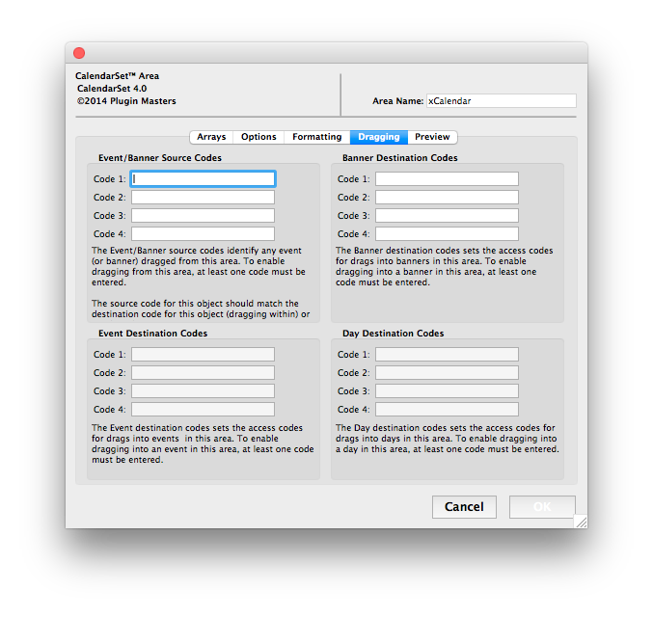The height and width of the screenshot is (617, 653).
Task: Click the Cancel button
Action: point(464,507)
